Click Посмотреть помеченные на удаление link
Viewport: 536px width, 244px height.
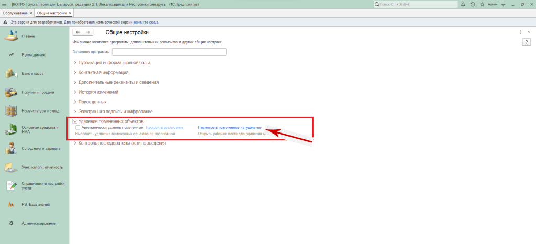[229, 127]
